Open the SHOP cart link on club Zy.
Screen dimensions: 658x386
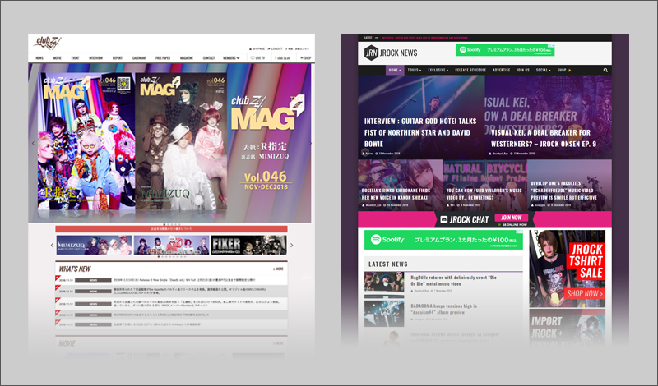(305, 57)
